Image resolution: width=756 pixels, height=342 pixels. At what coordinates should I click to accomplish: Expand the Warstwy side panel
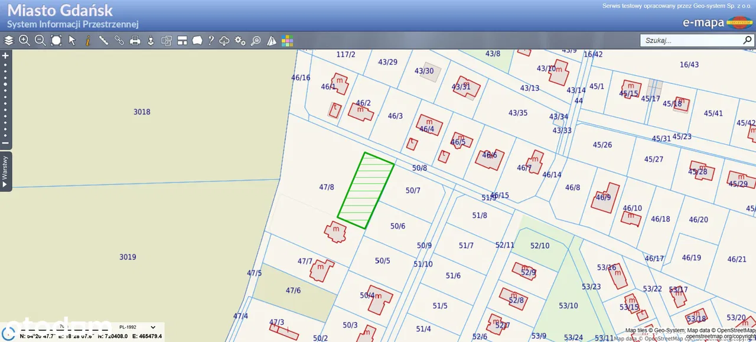5,171
